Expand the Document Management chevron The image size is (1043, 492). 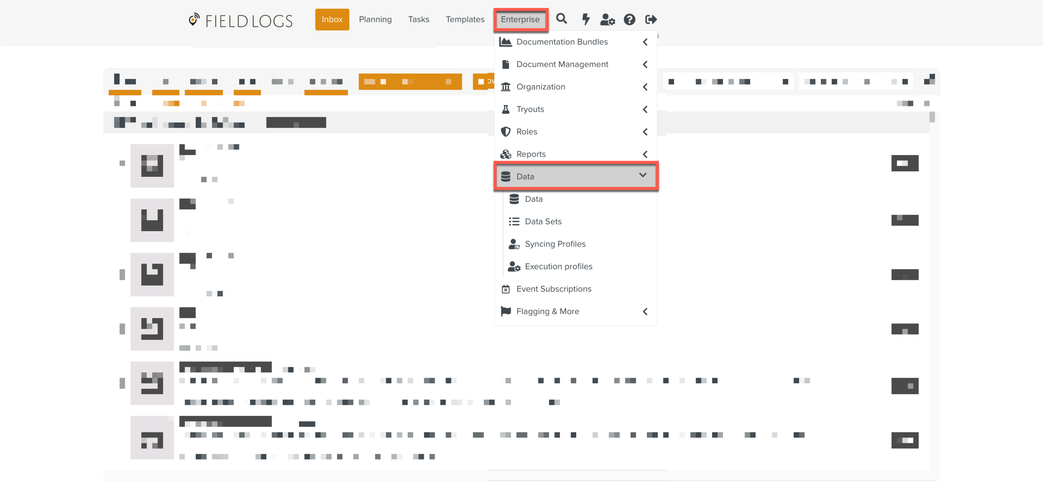(645, 64)
